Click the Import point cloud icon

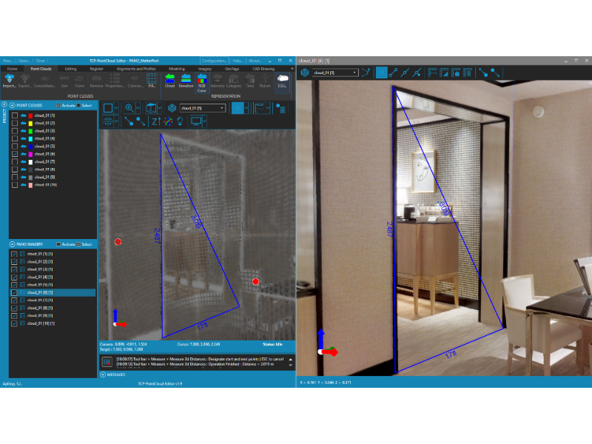(x=9, y=81)
